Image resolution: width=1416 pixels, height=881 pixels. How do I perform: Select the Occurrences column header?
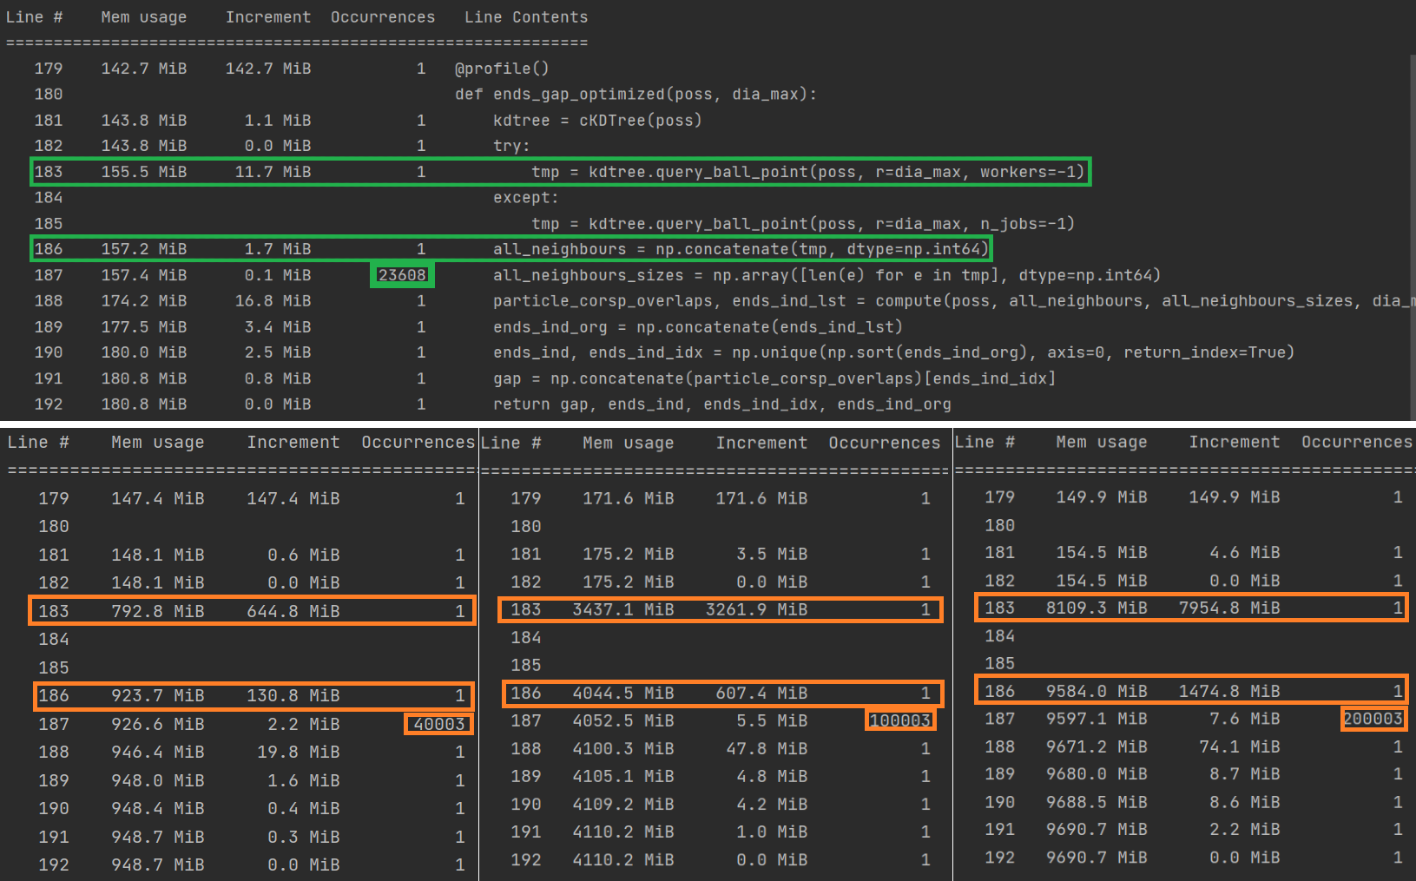tap(383, 16)
